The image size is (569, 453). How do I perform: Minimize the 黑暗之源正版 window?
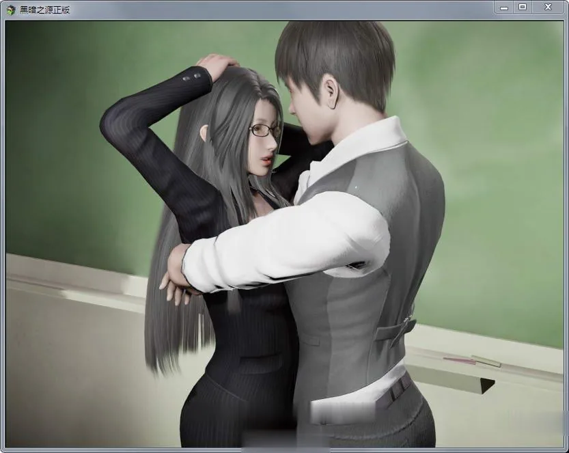(503, 8)
